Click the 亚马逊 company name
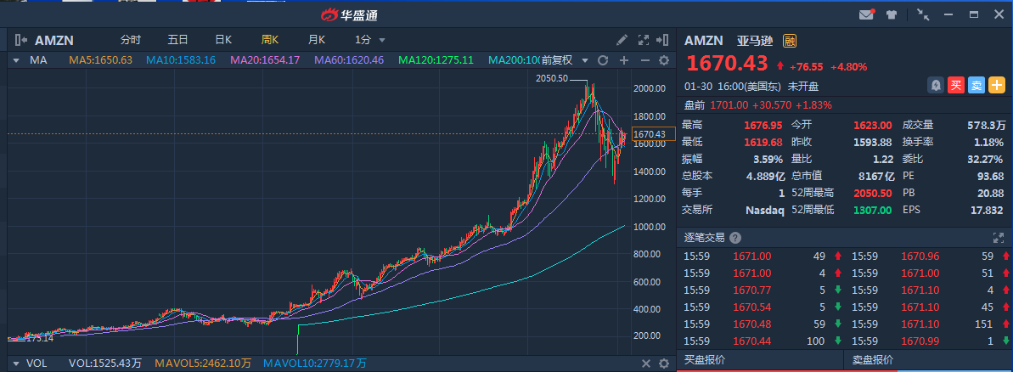This screenshot has width=1013, height=372. [755, 41]
